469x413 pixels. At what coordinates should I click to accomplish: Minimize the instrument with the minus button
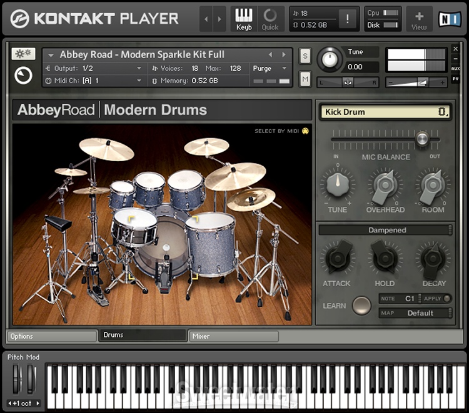coord(455,59)
